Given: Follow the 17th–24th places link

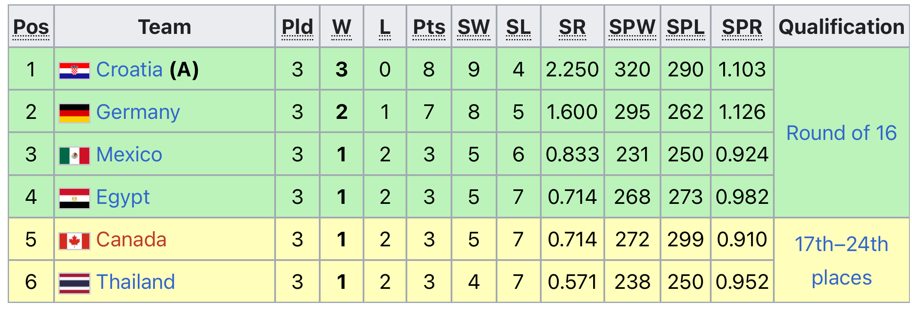Looking at the screenshot, I should (841, 261).
